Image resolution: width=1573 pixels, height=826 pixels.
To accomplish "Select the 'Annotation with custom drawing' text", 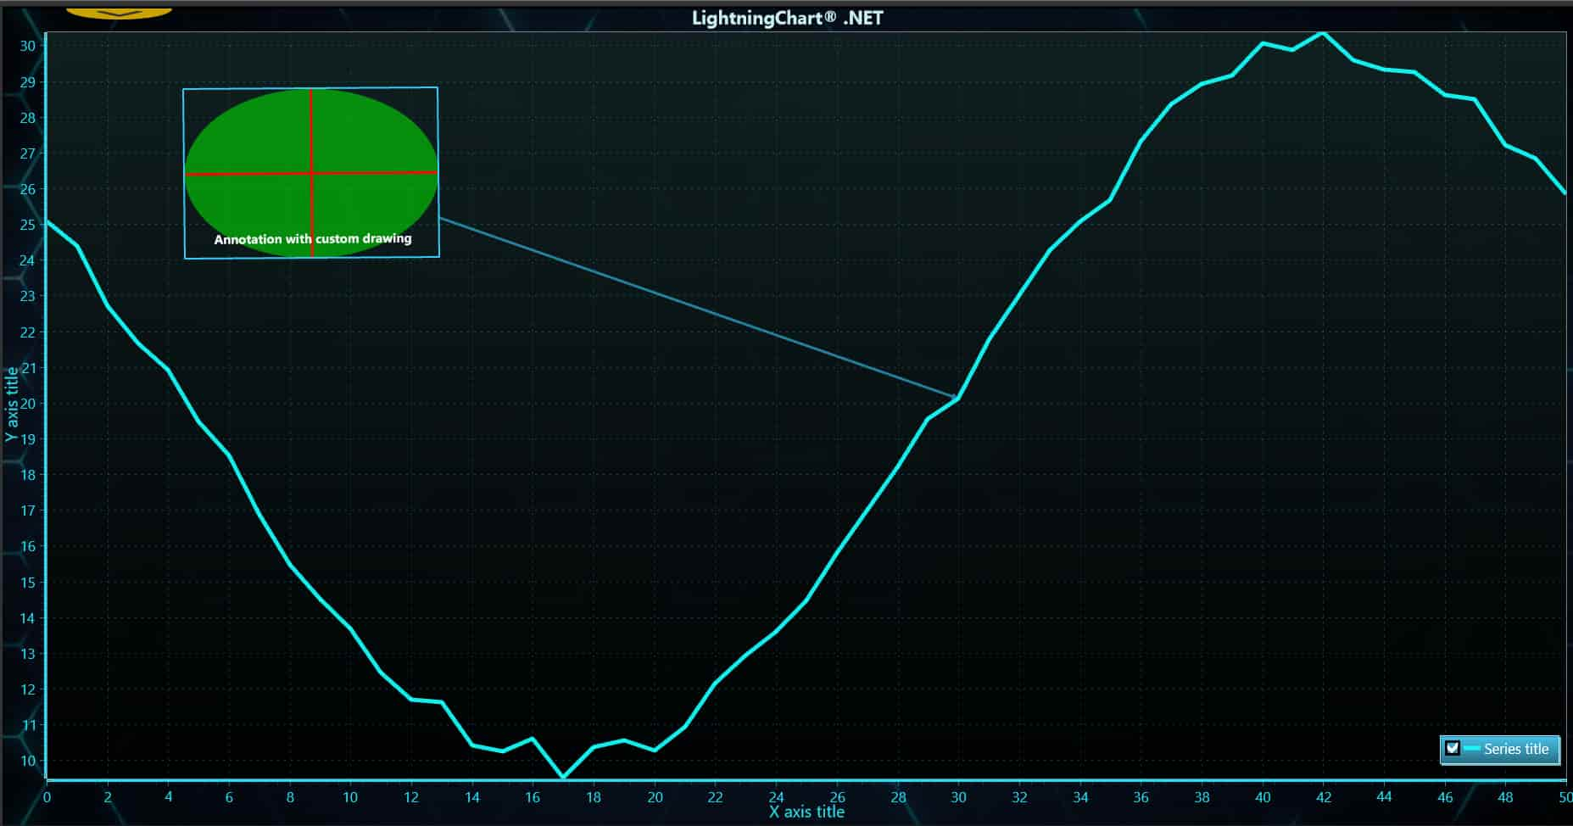I will pos(312,239).
